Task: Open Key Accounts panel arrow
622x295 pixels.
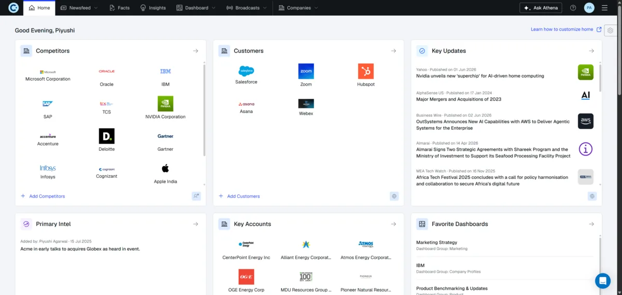Action: coord(393,224)
